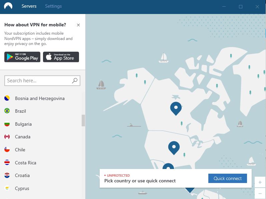This screenshot has width=266, height=199.
Task: Focus the Search here input field
Action: [42, 81]
